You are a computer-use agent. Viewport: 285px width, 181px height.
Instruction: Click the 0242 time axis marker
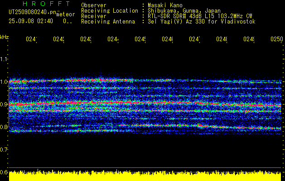click(58, 39)
